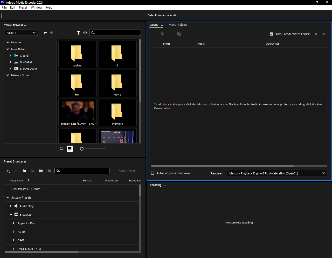This screenshot has height=258, width=332.
Task: Click the Import Presets icon
Action: (41, 171)
